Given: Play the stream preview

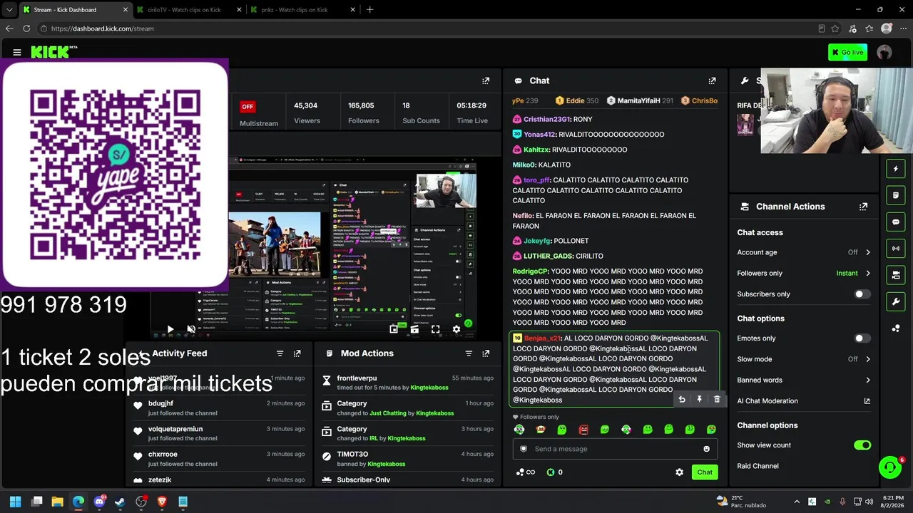Looking at the screenshot, I should (170, 329).
